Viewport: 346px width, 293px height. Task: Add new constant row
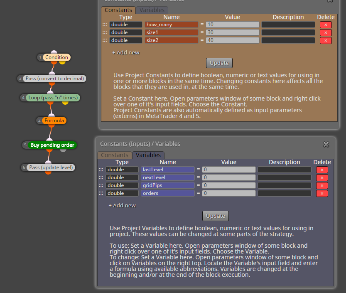[126, 53]
